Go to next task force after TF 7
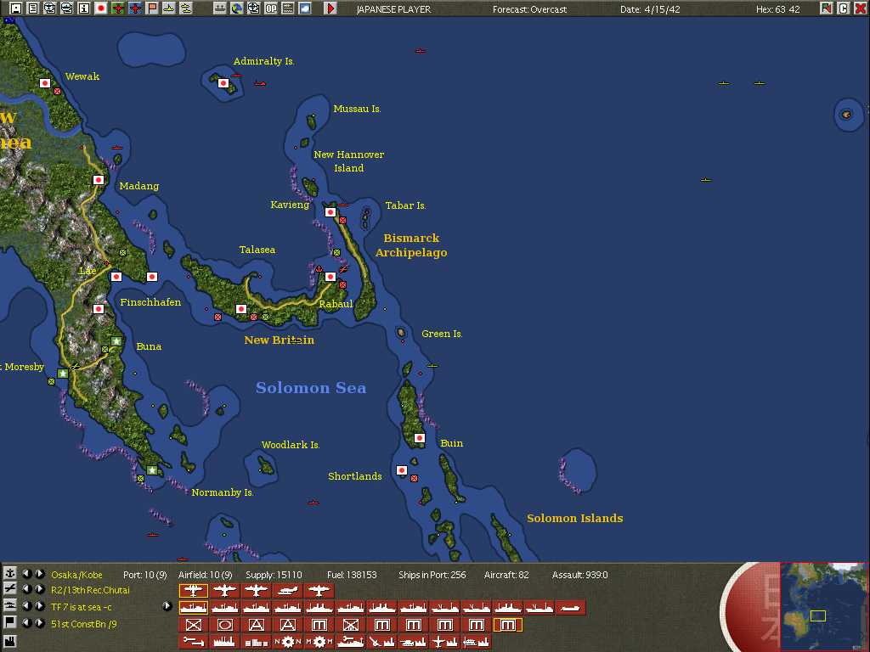The height and width of the screenshot is (652, 870). 39,606
